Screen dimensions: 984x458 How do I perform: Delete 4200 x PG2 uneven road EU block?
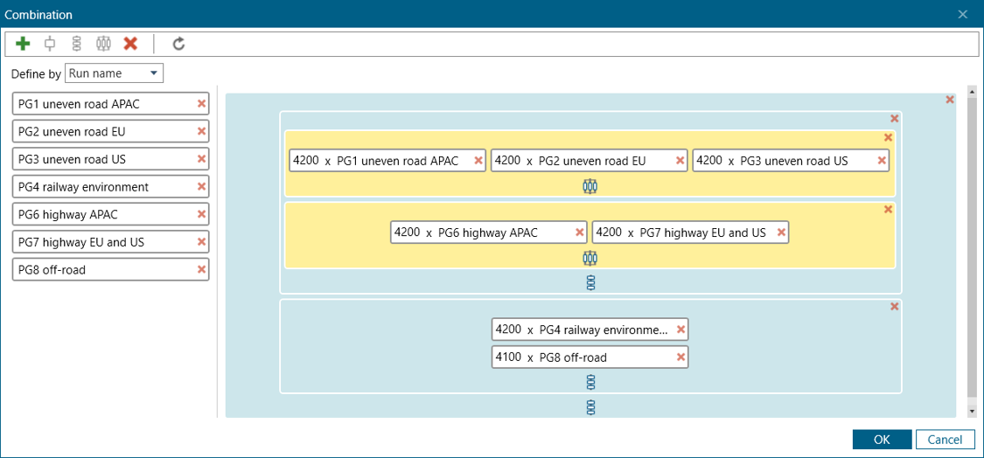(x=680, y=161)
